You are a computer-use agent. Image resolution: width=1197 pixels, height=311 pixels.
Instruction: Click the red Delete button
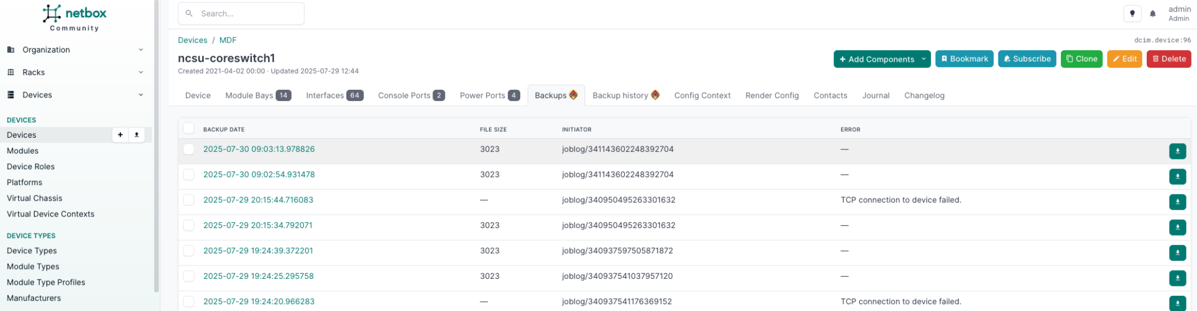(1169, 59)
